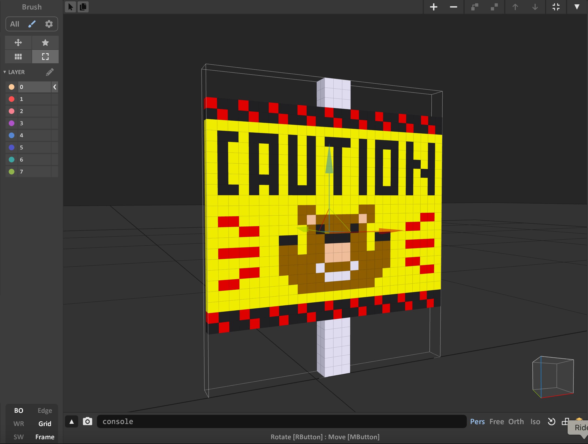The width and height of the screenshot is (588, 444).
Task: Select layer name 3 in the layer list
Action: pos(34,123)
